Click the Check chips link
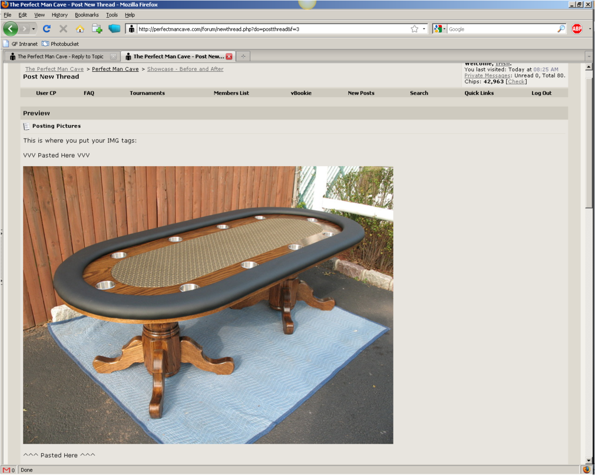 (x=516, y=82)
